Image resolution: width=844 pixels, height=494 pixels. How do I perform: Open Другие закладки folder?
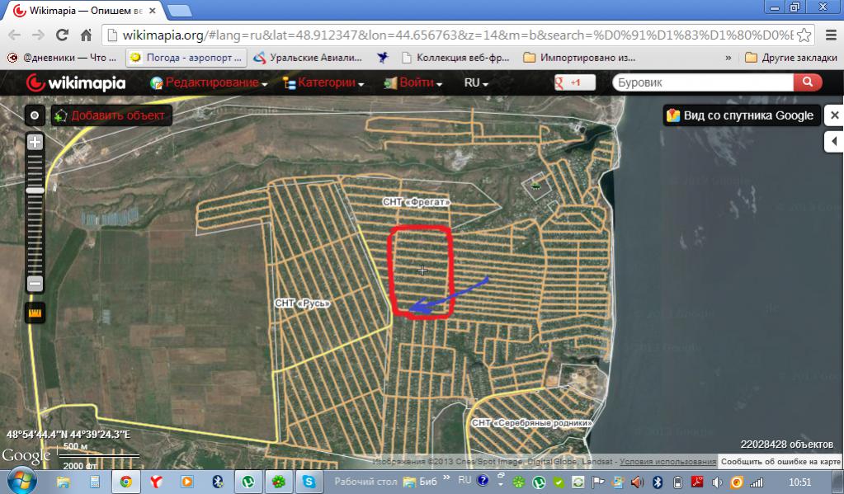[x=791, y=57]
